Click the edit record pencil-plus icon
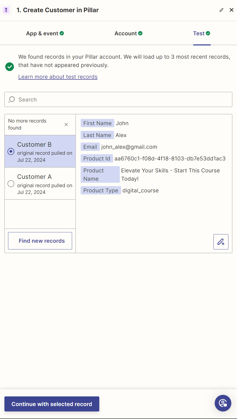237x419 pixels. point(221,242)
